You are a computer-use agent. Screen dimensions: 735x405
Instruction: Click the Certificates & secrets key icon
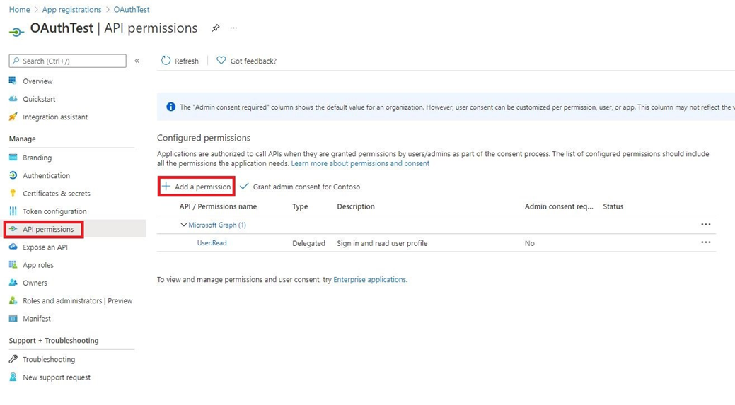tap(13, 193)
